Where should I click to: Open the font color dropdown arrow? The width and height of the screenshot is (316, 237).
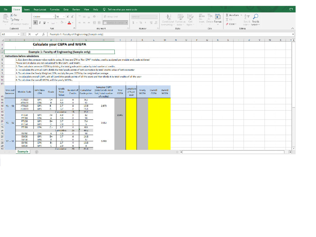pyautogui.click(x=73, y=22)
